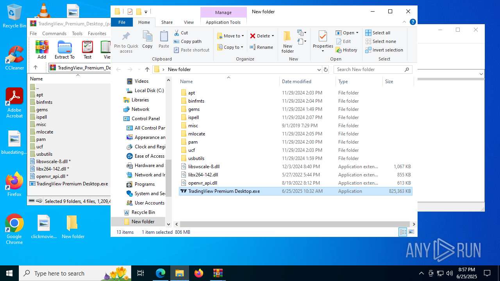500x281 pixels.
Task: Go up one level in WinRAR window
Action: pos(35,68)
